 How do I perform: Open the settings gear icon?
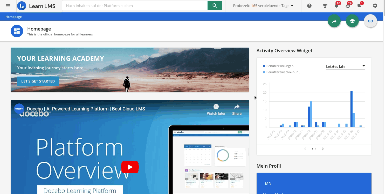click(x=375, y=6)
